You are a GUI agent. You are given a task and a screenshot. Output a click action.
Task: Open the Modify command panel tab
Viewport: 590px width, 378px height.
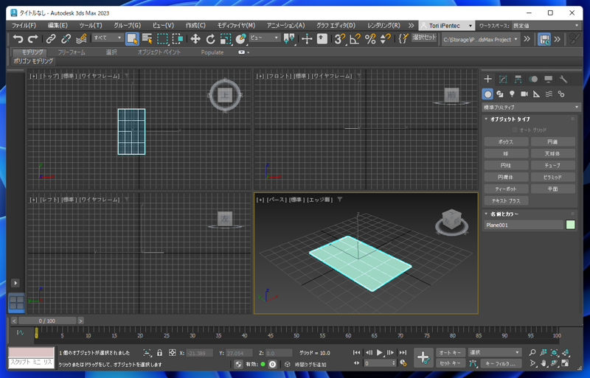(503, 79)
